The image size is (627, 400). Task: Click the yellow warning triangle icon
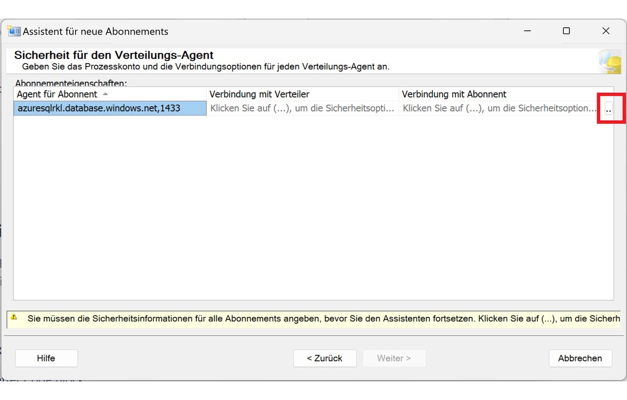pos(14,317)
